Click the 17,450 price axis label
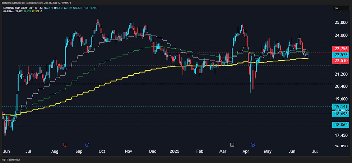The width and height of the screenshot is (352, 163). point(341,135)
